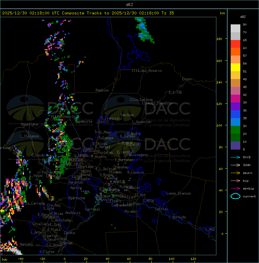The height and width of the screenshot is (263, 259).
Task: Select the 'L_Asuncion' label
Action: (142, 122)
